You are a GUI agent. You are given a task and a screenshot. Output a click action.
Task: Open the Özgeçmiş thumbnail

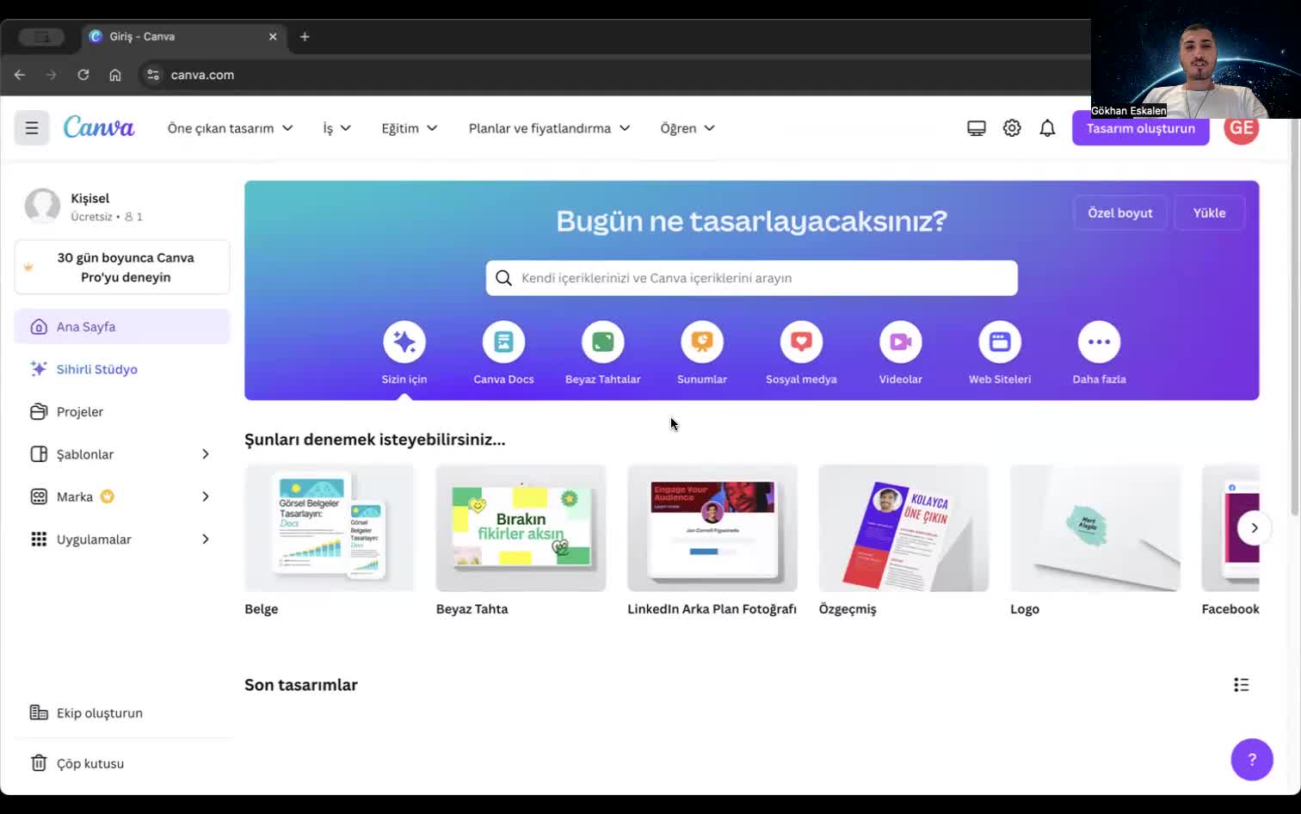coord(903,528)
